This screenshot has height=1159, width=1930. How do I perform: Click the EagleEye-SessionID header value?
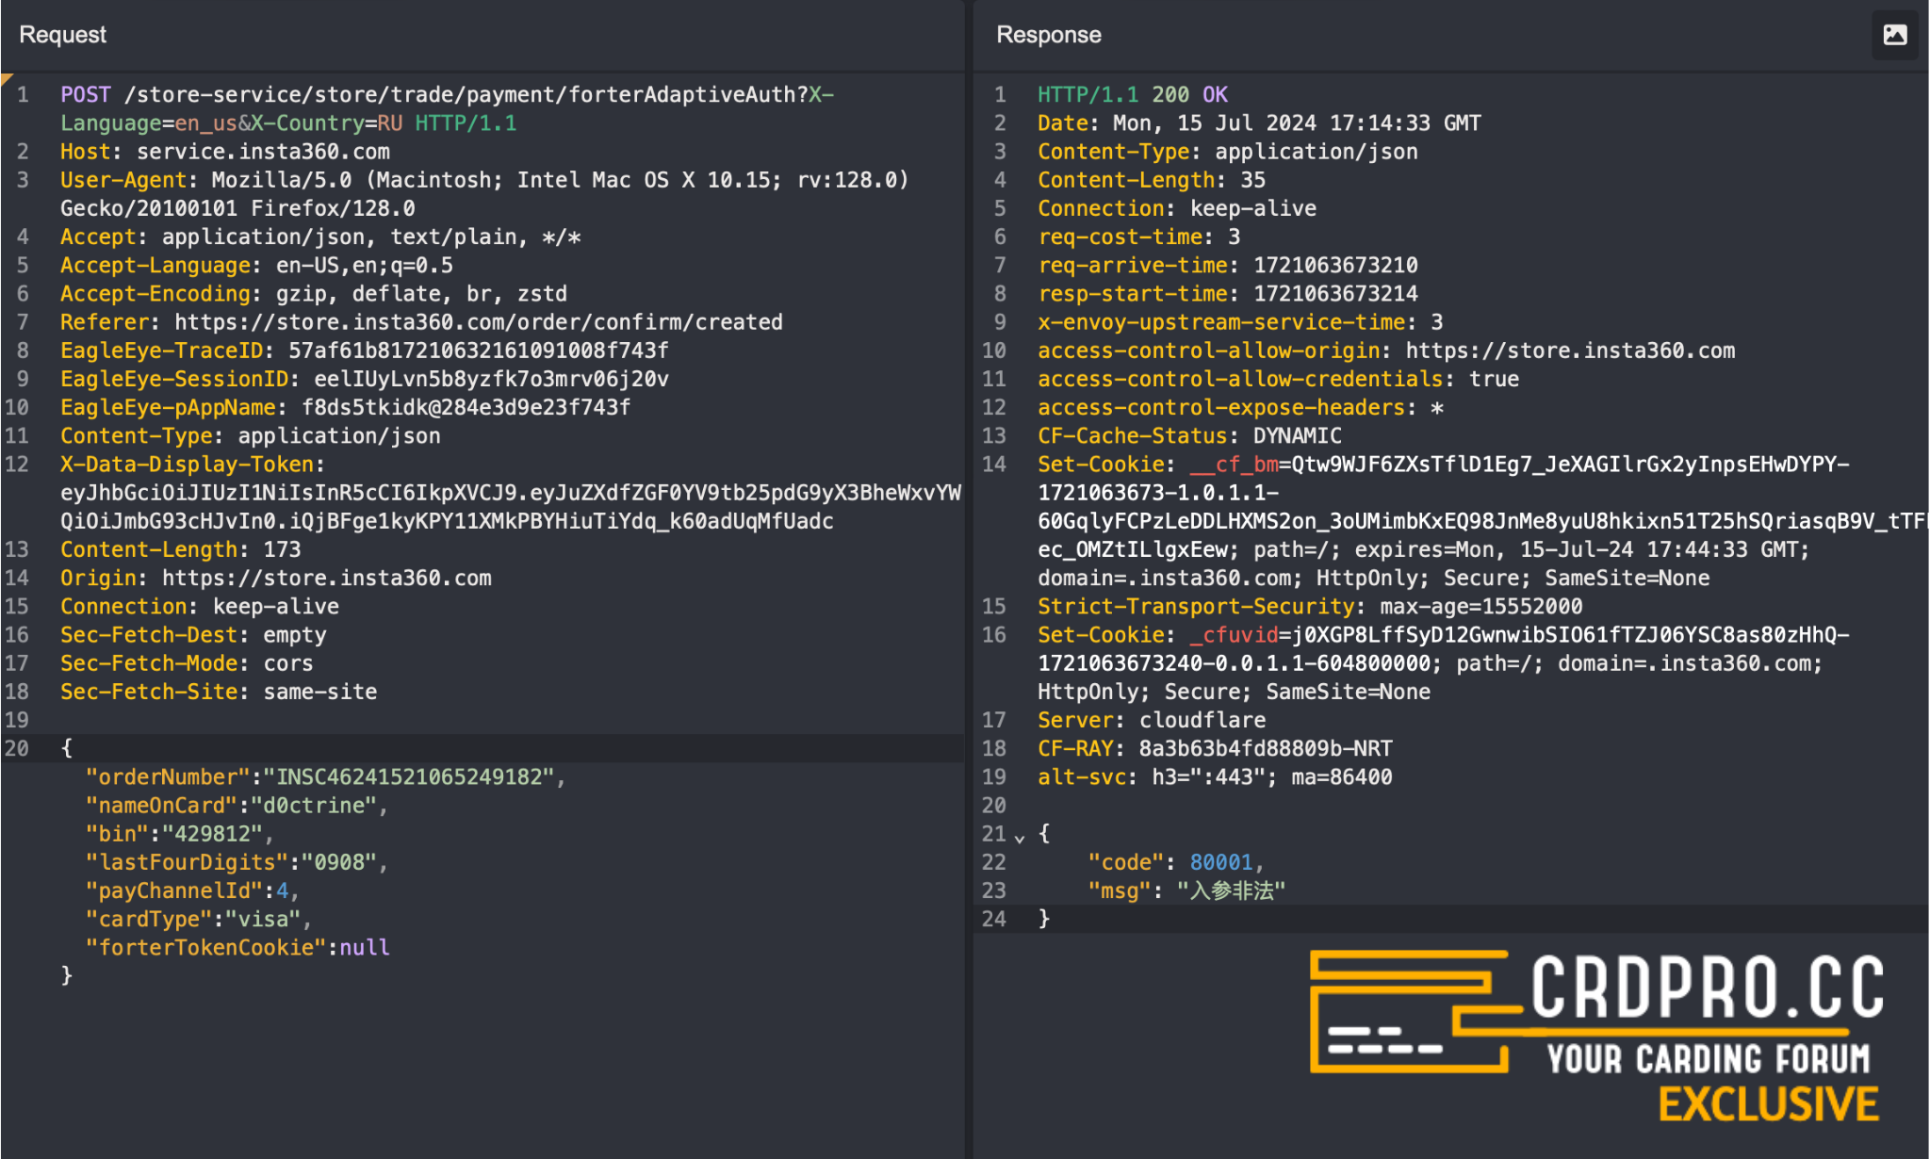pyautogui.click(x=491, y=379)
